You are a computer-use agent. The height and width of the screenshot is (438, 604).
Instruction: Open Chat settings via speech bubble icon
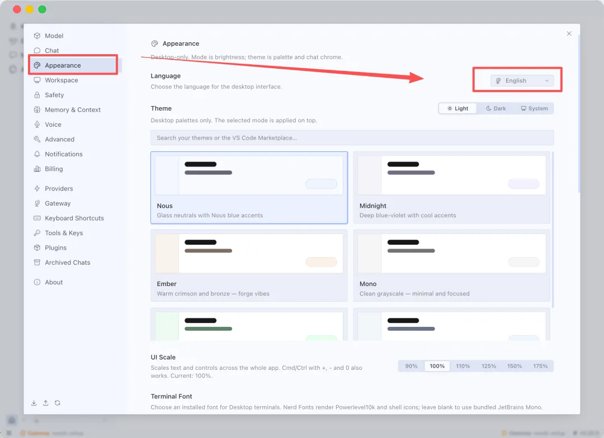click(37, 50)
